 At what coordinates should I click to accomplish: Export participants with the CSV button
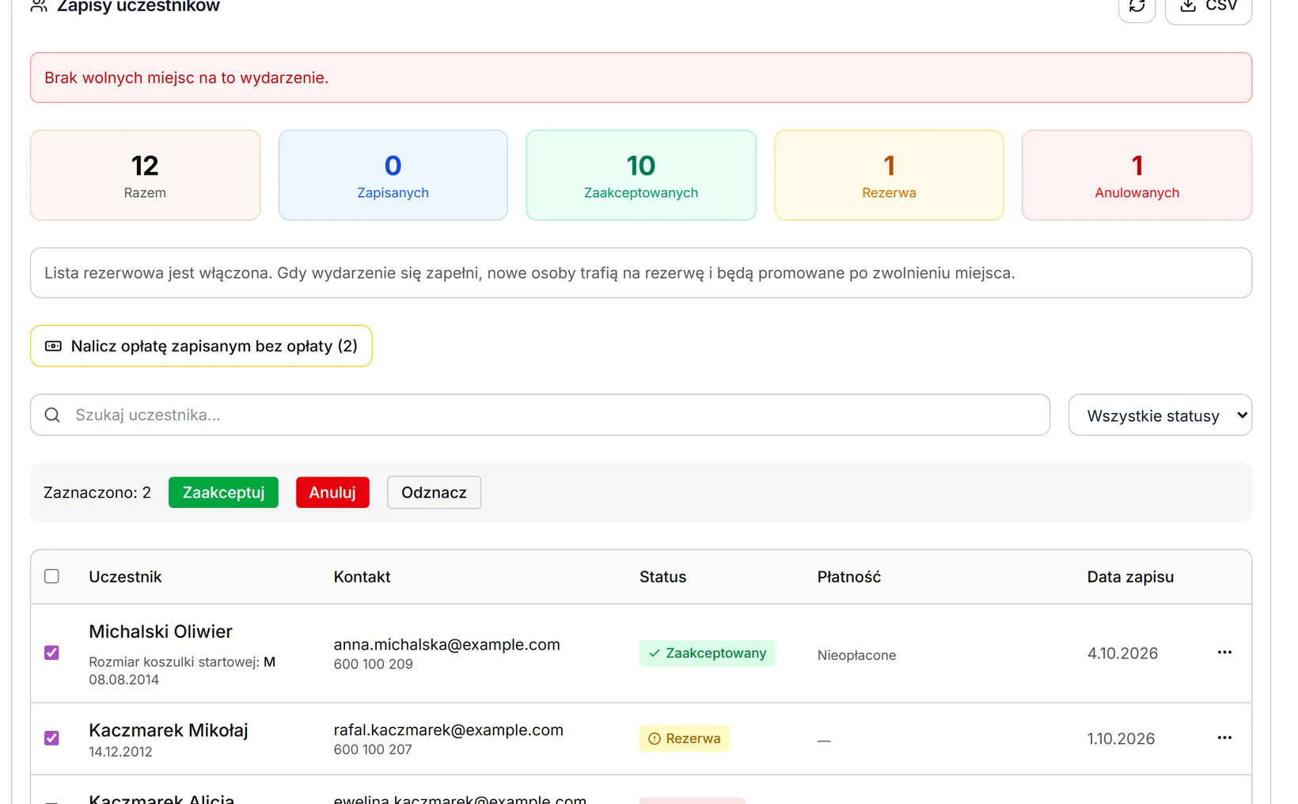pos(1209,6)
